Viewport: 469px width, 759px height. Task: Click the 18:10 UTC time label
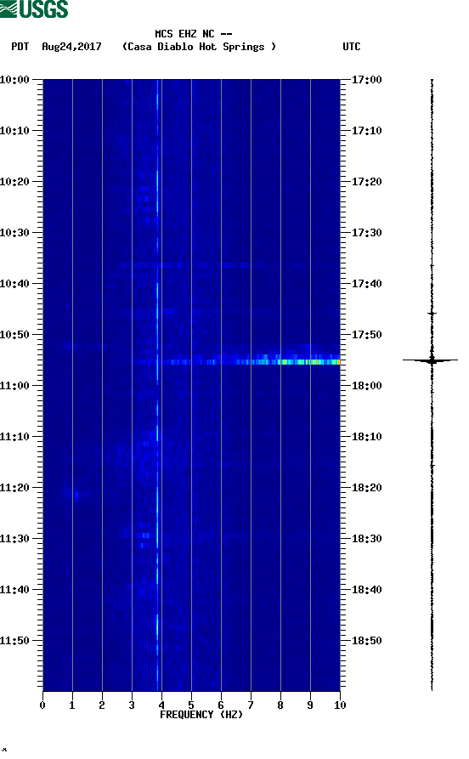point(367,437)
